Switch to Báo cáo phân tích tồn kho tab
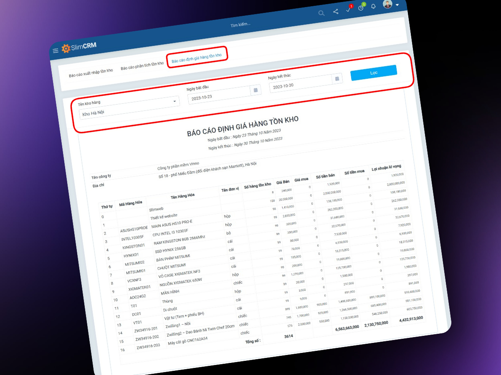This screenshot has height=375, width=501. tap(142, 66)
